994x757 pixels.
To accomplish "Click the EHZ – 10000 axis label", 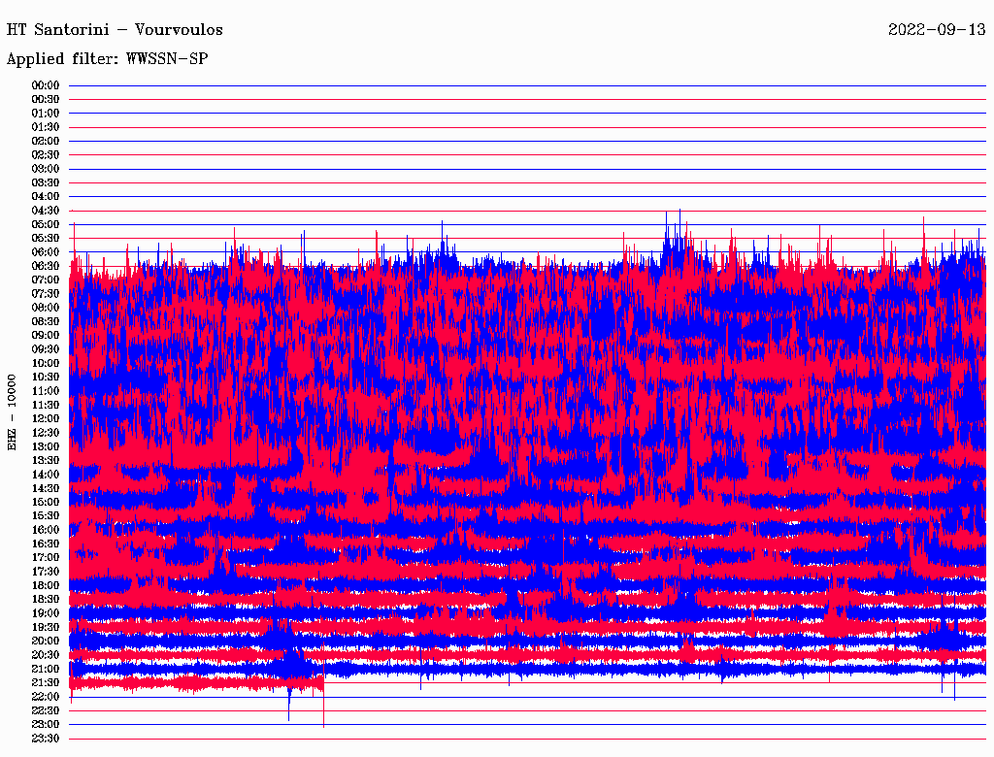I will pyautogui.click(x=13, y=411).
